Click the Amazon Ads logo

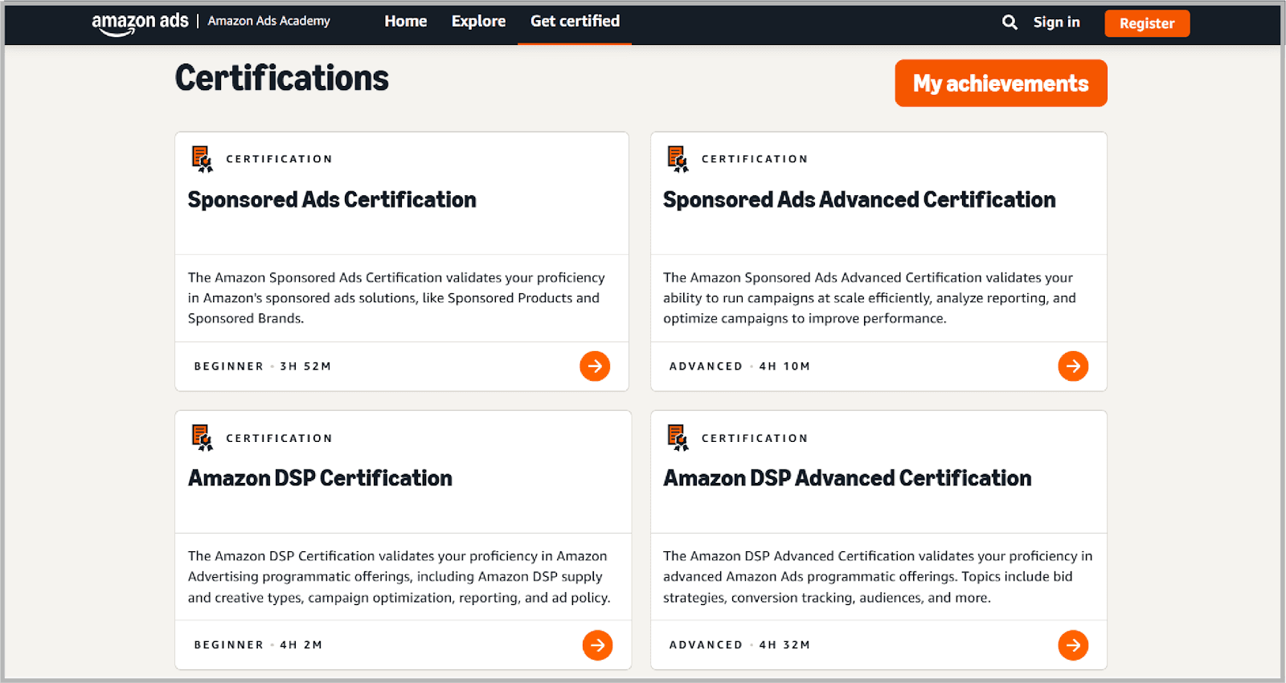(x=140, y=23)
